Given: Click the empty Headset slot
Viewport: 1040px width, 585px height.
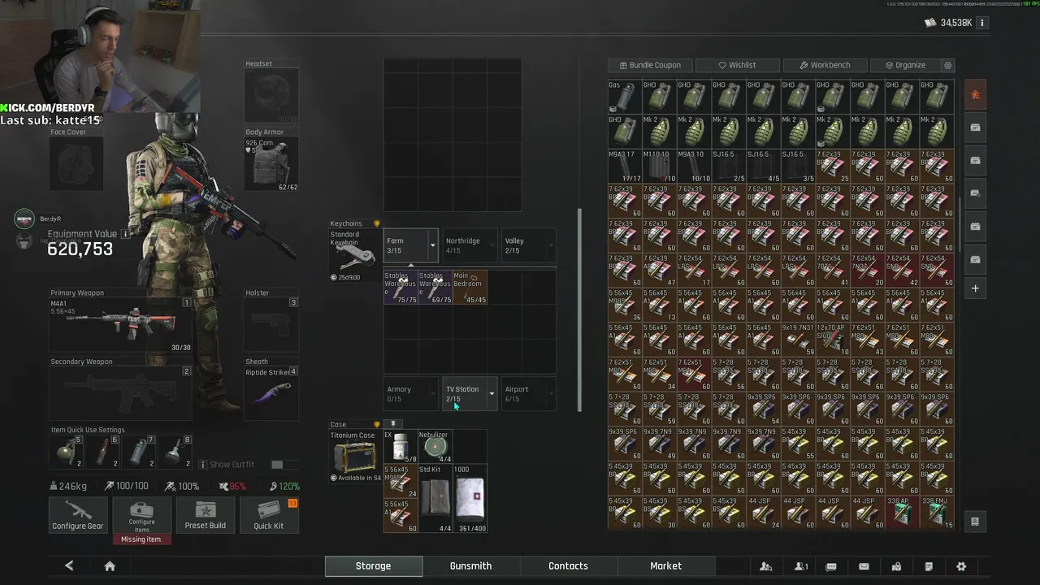Looking at the screenshot, I should 271,96.
